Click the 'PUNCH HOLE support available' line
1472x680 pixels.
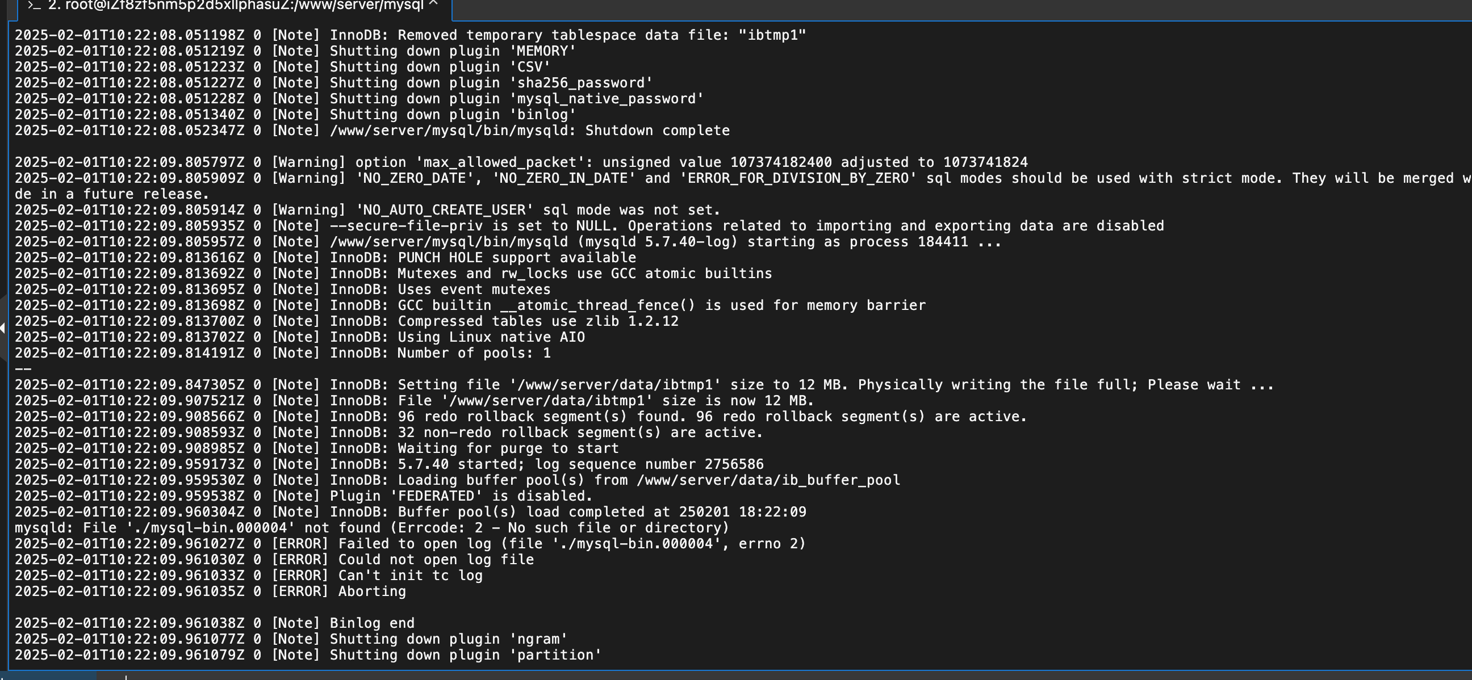point(325,258)
